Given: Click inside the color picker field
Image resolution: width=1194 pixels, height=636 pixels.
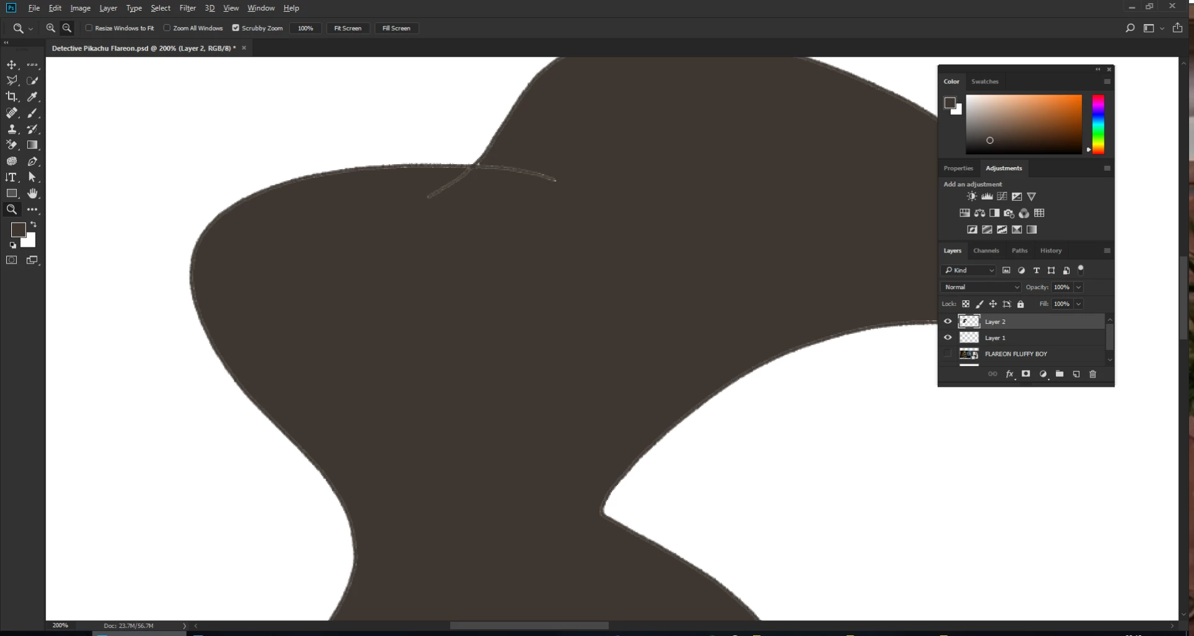Looking at the screenshot, I should point(1024,124).
